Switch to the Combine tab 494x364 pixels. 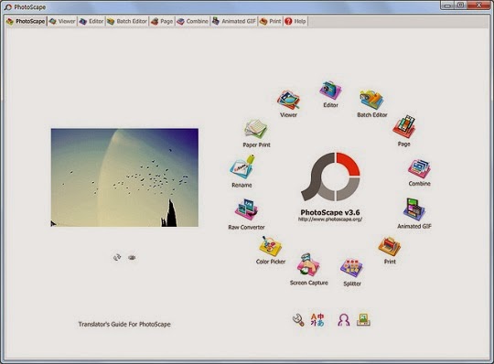(192, 21)
